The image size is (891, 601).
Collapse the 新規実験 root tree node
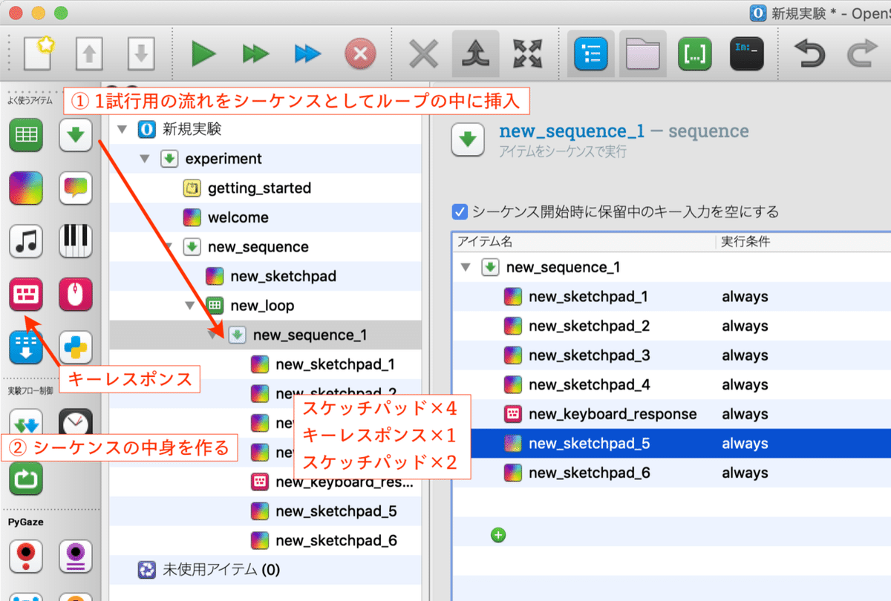coord(123,130)
